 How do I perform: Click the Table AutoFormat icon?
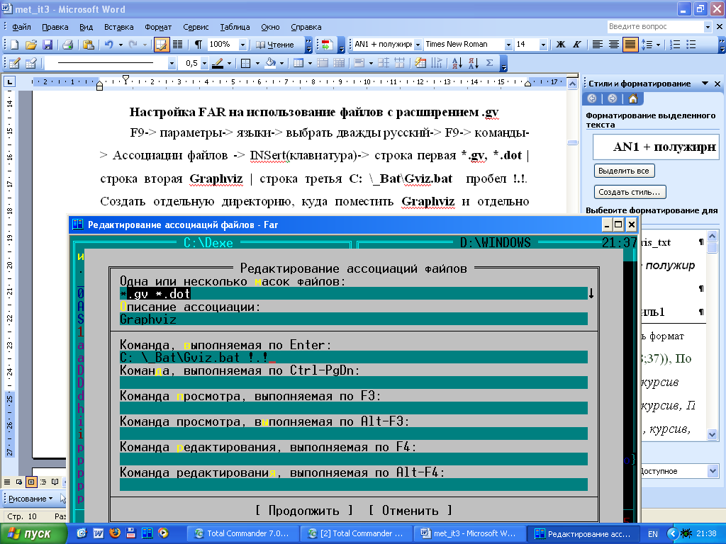pos(420,63)
